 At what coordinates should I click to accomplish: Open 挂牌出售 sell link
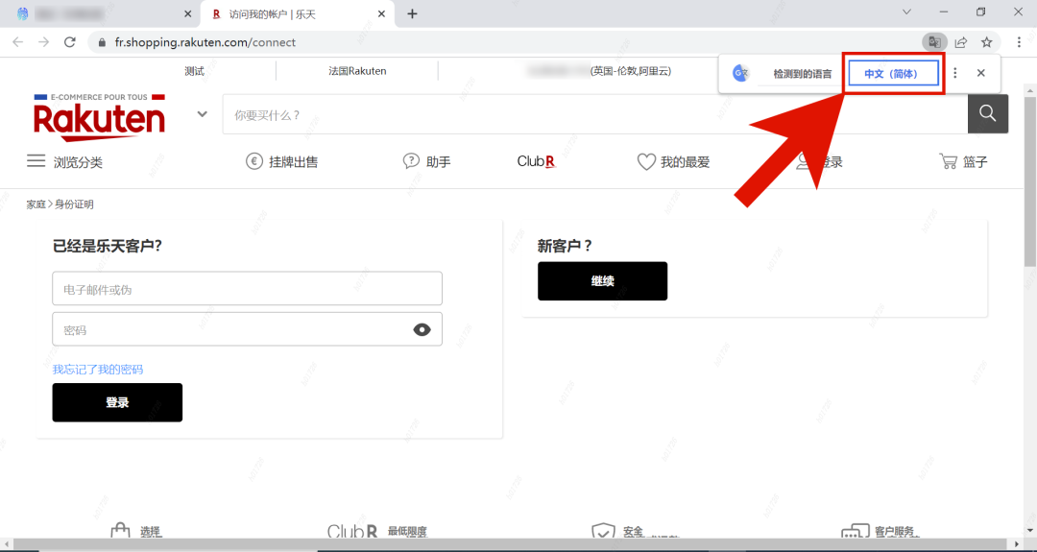281,161
